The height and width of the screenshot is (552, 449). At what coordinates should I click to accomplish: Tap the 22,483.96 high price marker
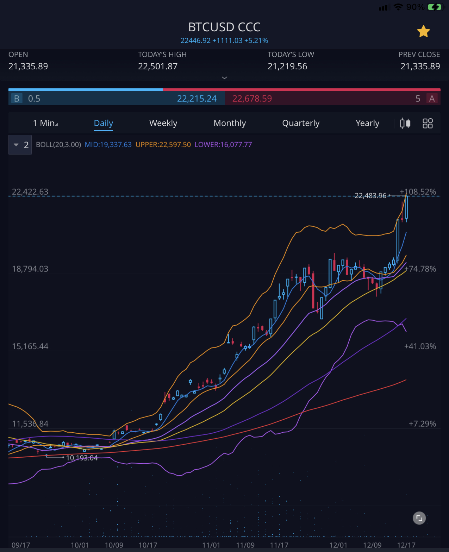[370, 196]
